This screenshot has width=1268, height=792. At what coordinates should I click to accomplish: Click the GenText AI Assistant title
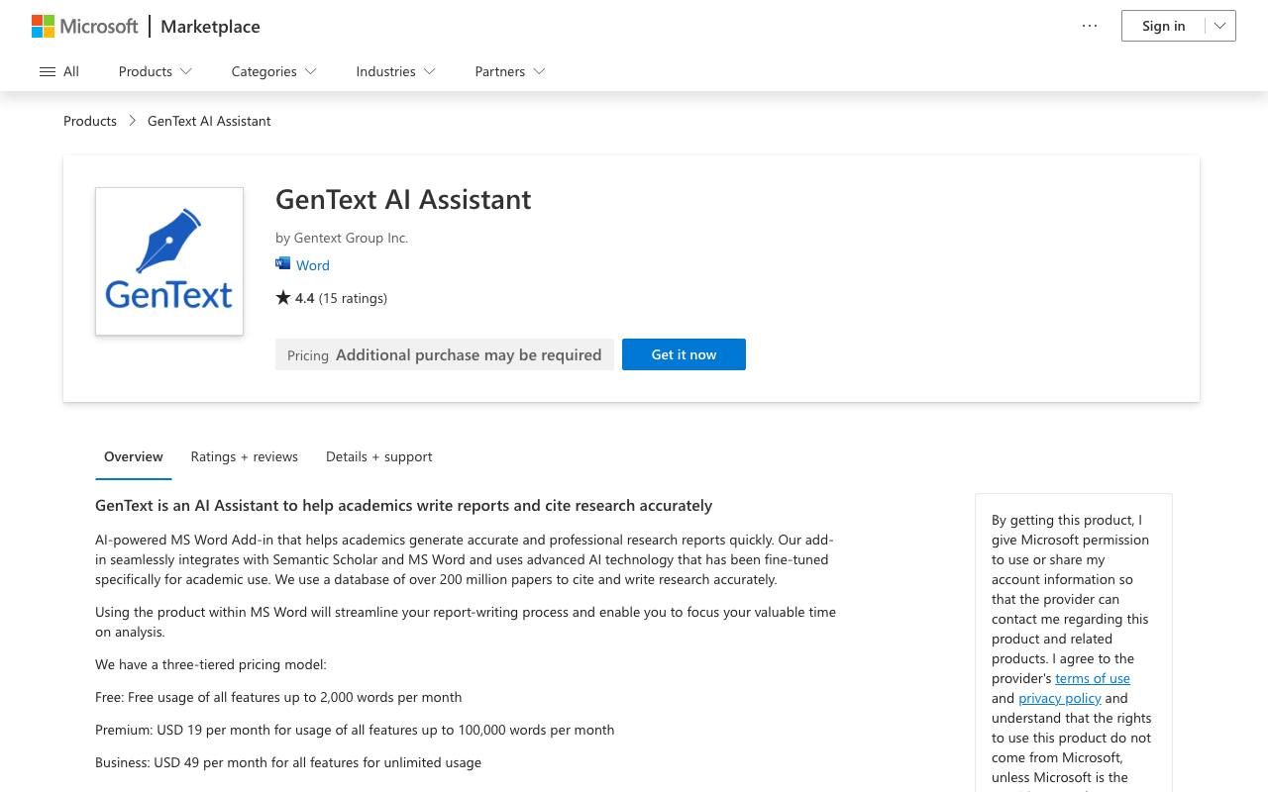click(x=403, y=199)
